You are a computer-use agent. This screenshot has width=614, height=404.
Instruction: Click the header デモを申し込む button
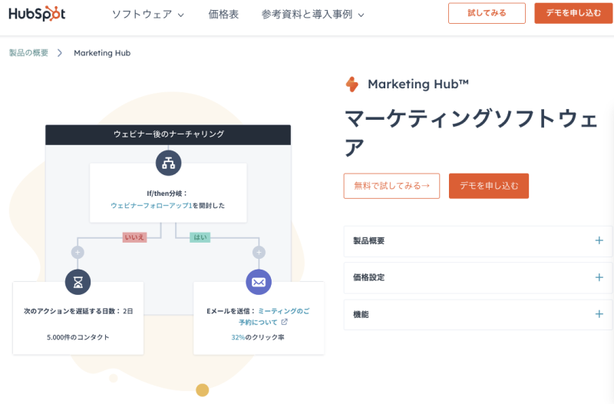pyautogui.click(x=573, y=13)
